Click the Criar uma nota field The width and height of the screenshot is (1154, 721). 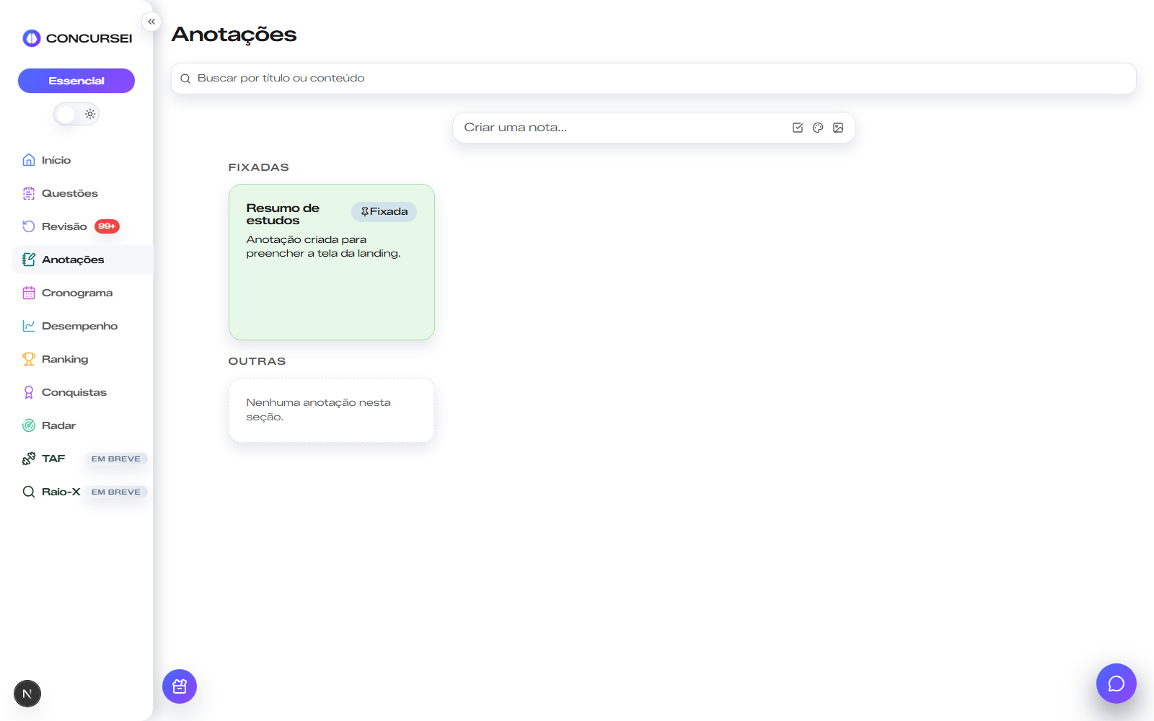(620, 128)
